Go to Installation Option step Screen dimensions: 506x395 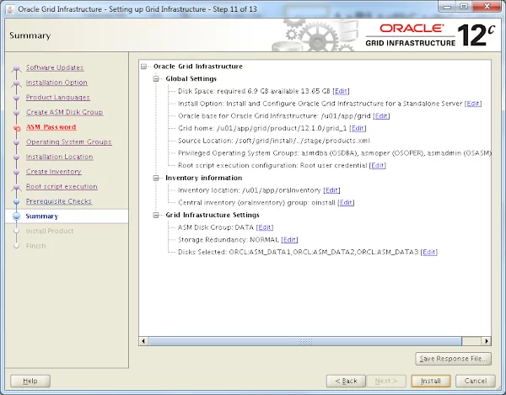pos(57,83)
